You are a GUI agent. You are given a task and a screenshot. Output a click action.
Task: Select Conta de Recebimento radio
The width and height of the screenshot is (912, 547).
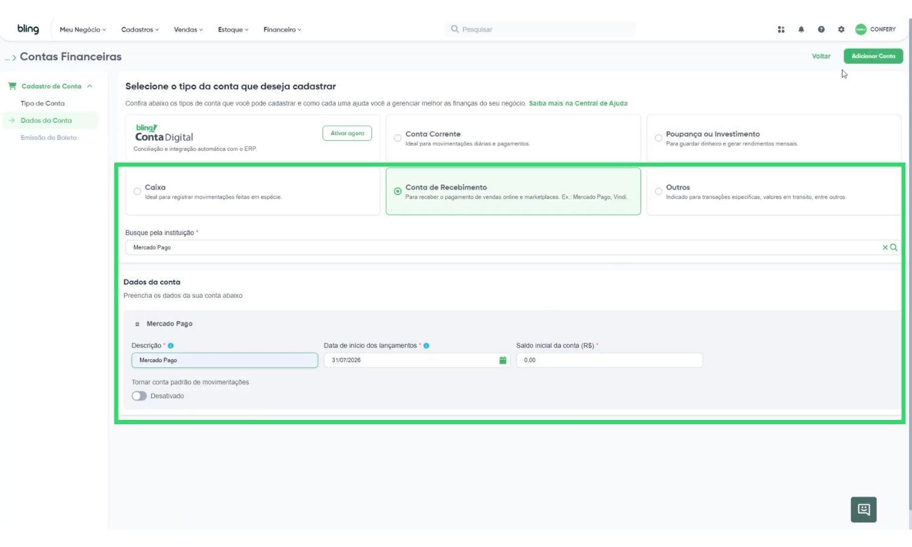398,191
